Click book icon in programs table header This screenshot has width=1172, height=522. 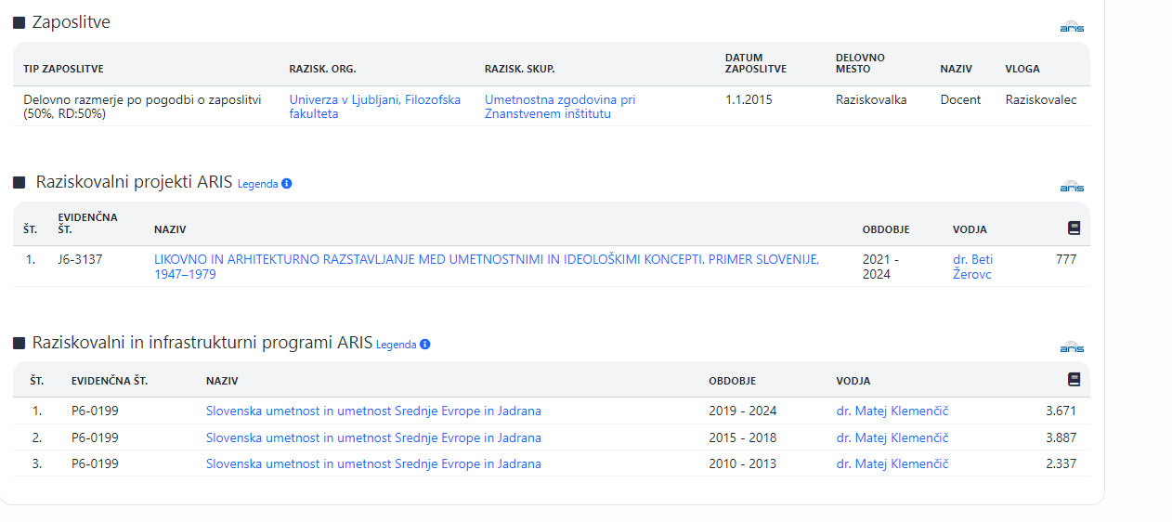(x=1074, y=379)
